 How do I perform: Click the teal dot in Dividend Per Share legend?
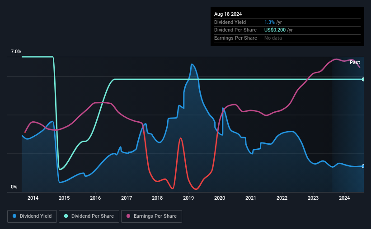66,216
